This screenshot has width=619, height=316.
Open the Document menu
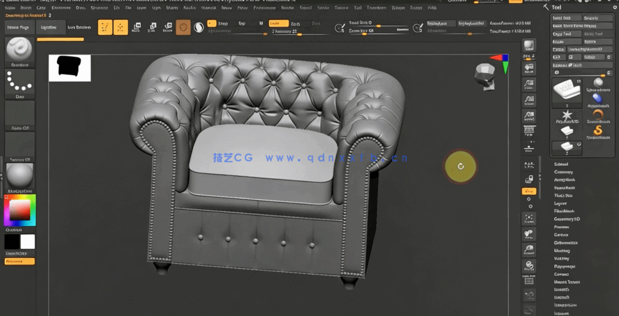pos(61,7)
